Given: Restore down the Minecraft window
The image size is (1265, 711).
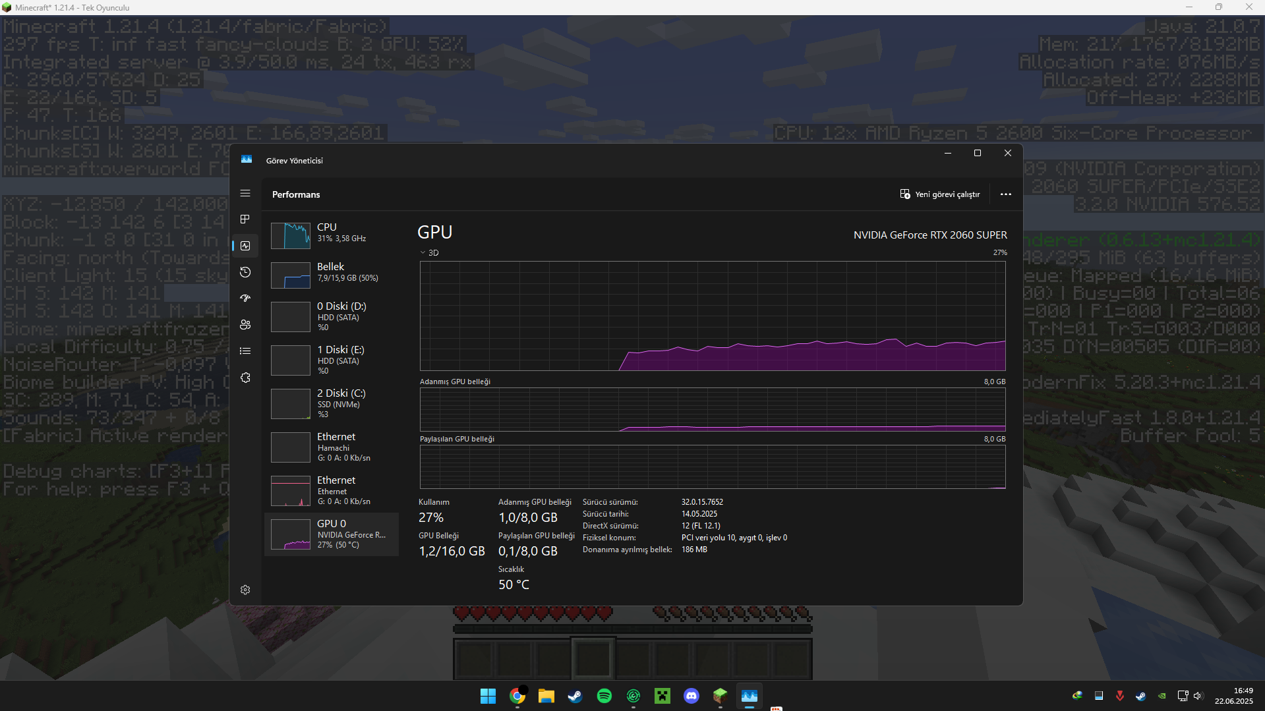Looking at the screenshot, I should tap(1219, 7).
